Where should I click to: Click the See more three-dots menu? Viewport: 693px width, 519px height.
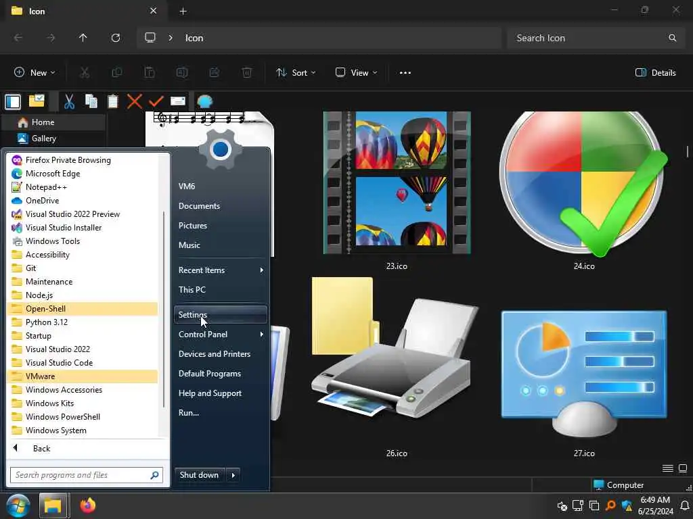405,73
